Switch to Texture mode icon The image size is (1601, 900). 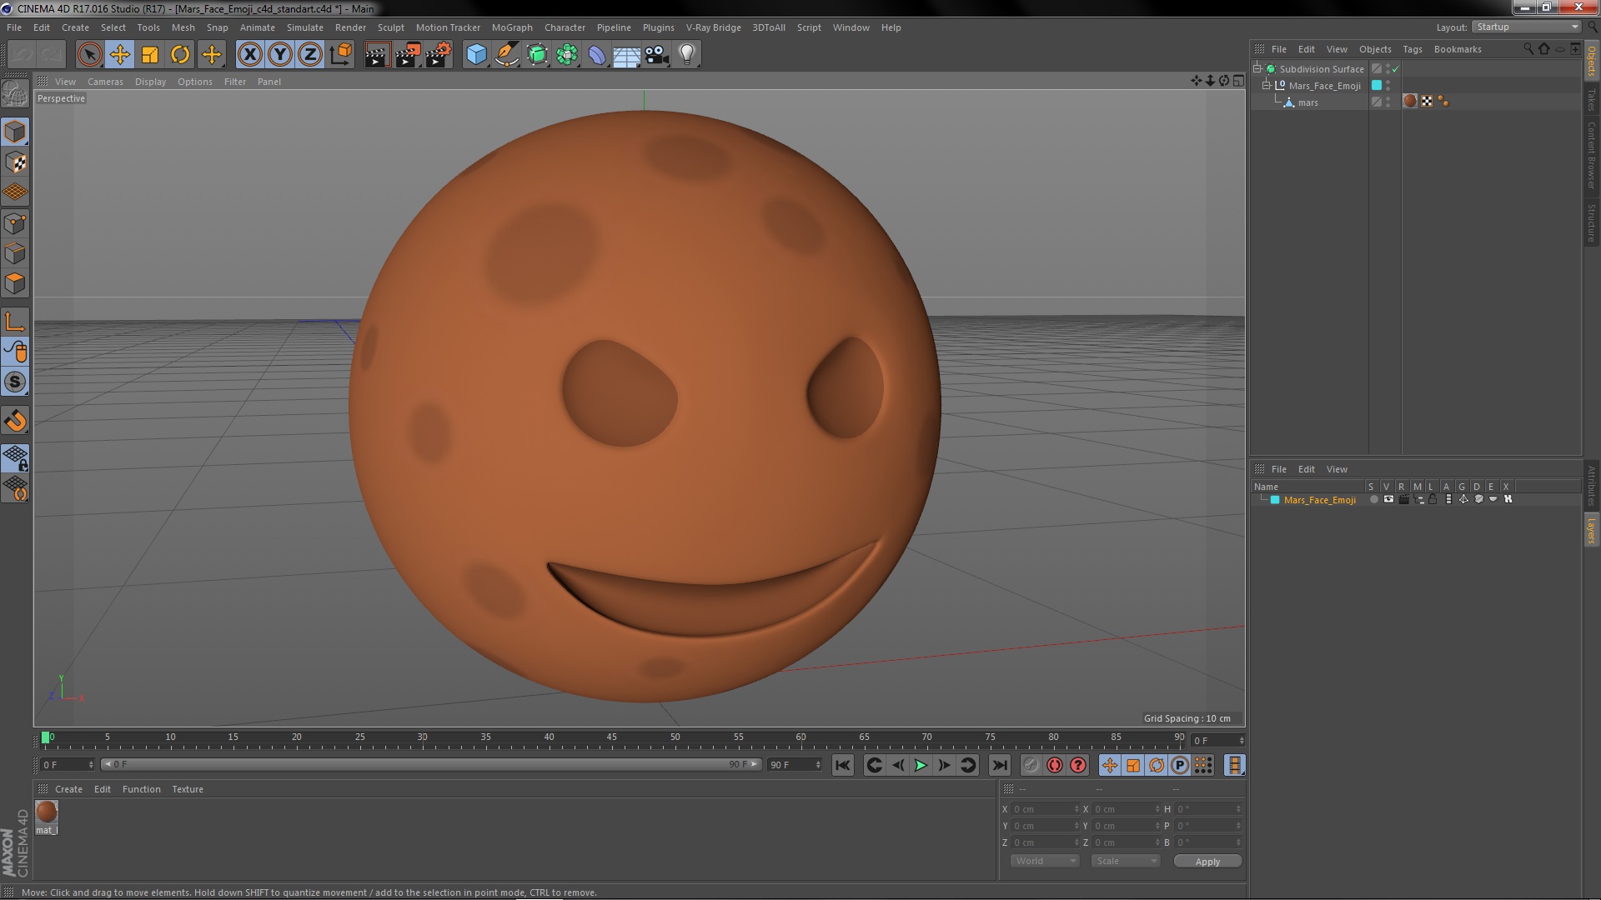pos(15,162)
